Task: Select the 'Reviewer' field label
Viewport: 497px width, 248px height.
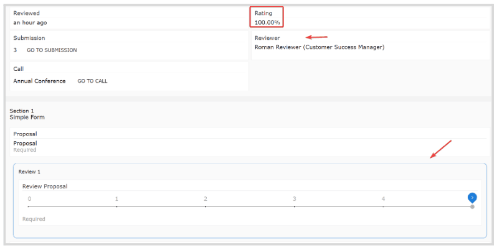Action: (267, 38)
